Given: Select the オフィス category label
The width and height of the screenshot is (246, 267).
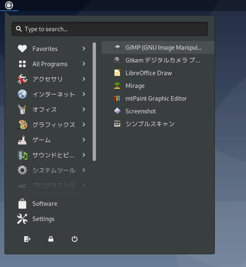Looking at the screenshot, I should tap(45, 110).
